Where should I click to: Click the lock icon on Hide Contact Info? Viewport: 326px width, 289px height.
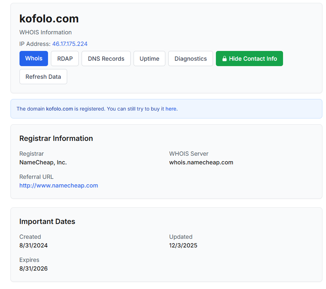pos(225,58)
